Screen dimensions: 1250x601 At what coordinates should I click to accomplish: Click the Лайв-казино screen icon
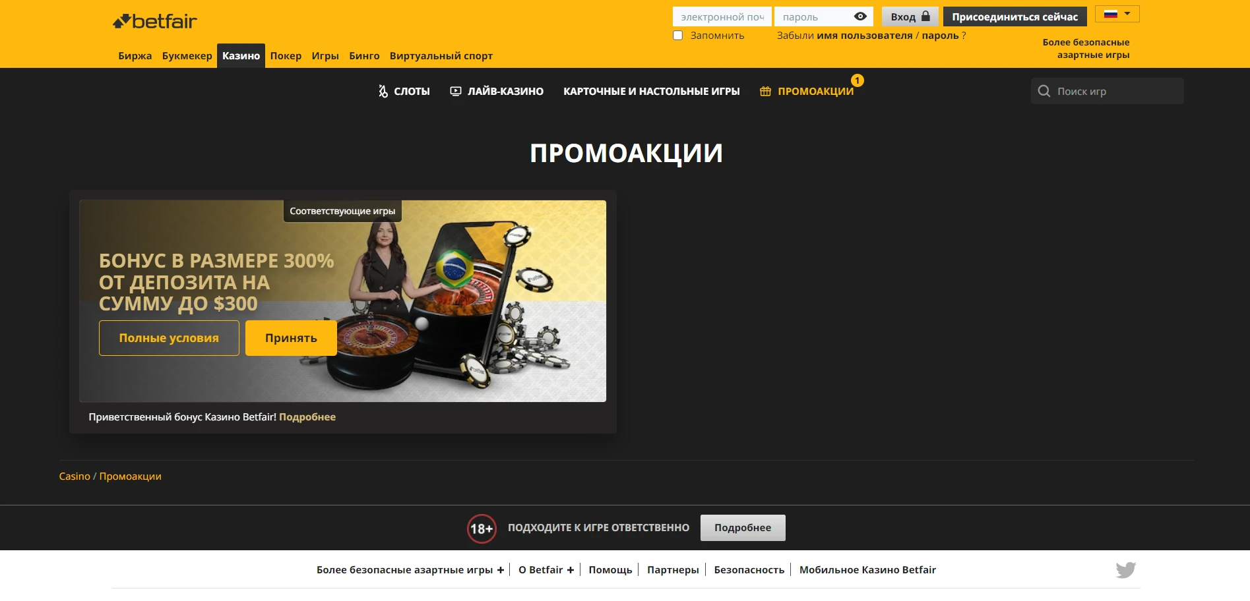click(456, 91)
